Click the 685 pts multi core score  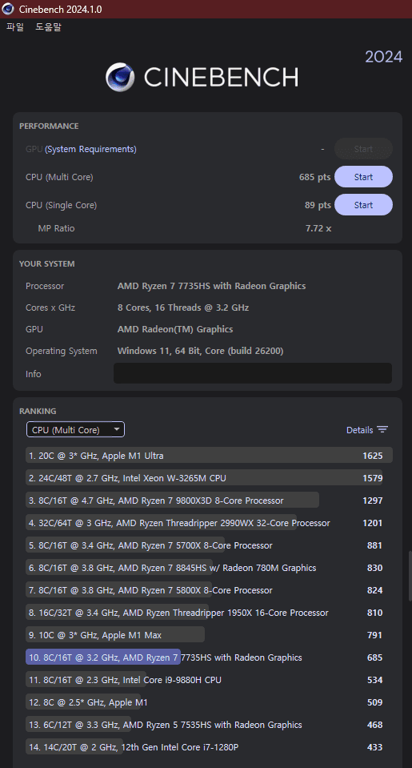click(314, 177)
